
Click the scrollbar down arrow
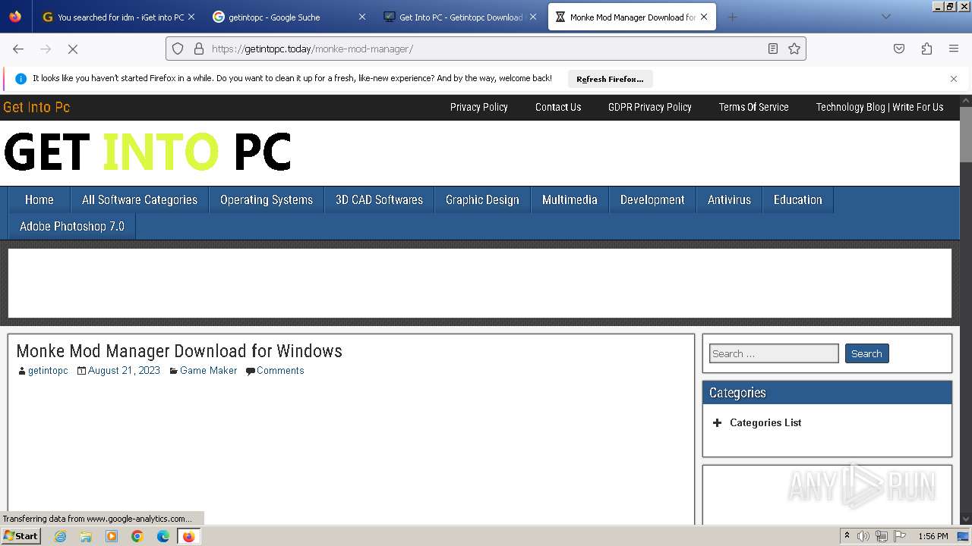[x=966, y=519]
